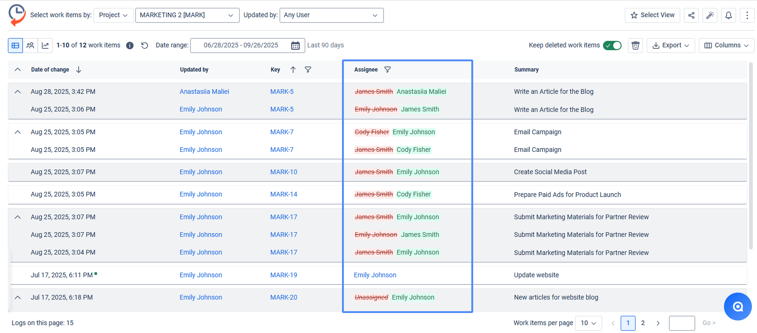Click the share icon in top toolbar

click(691, 15)
